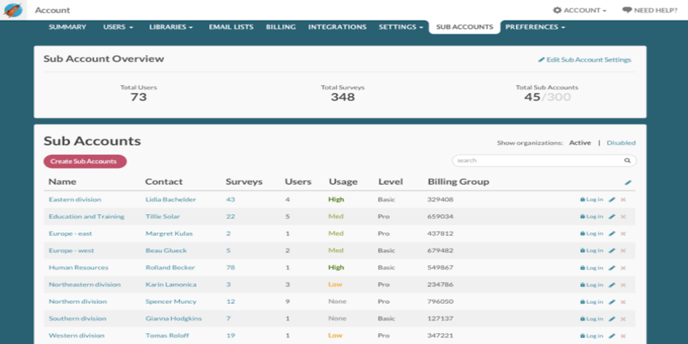Click Edit Sub Account Settings
This screenshot has width=688, height=344.
[585, 60]
